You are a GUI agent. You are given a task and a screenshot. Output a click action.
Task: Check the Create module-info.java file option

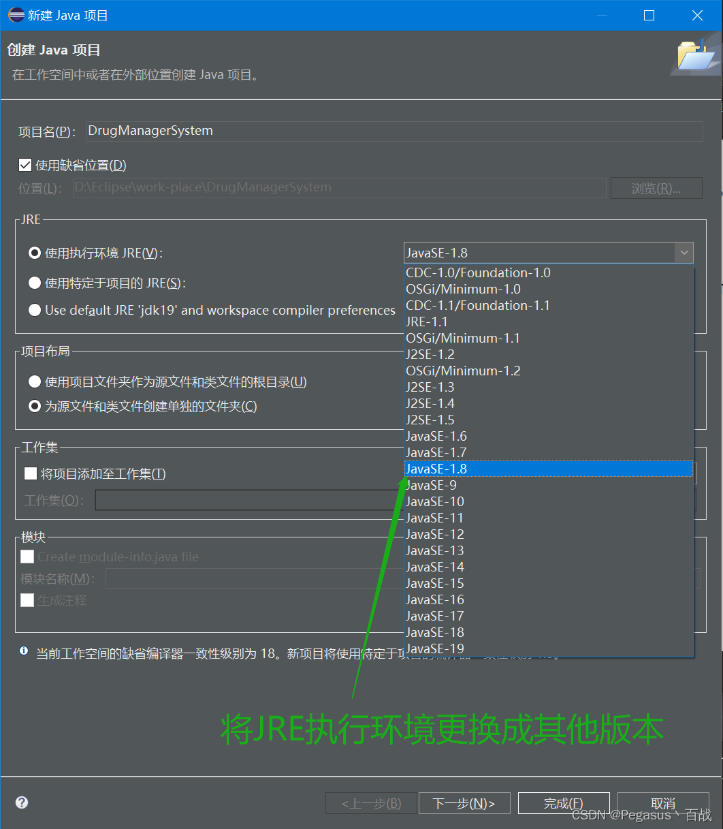27,557
